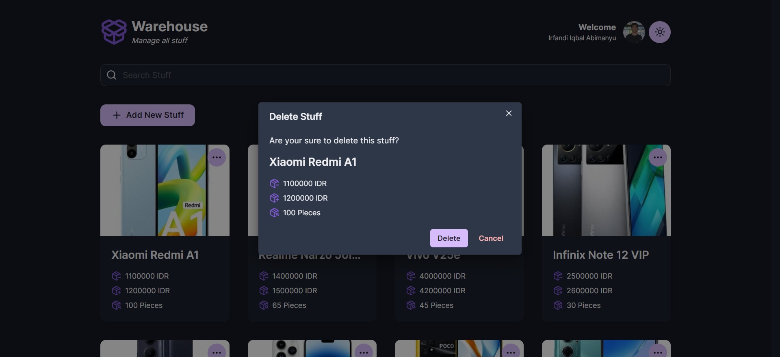The height and width of the screenshot is (357, 780).
Task: Click the stock icon next to 65 Pieces
Action: (x=264, y=305)
